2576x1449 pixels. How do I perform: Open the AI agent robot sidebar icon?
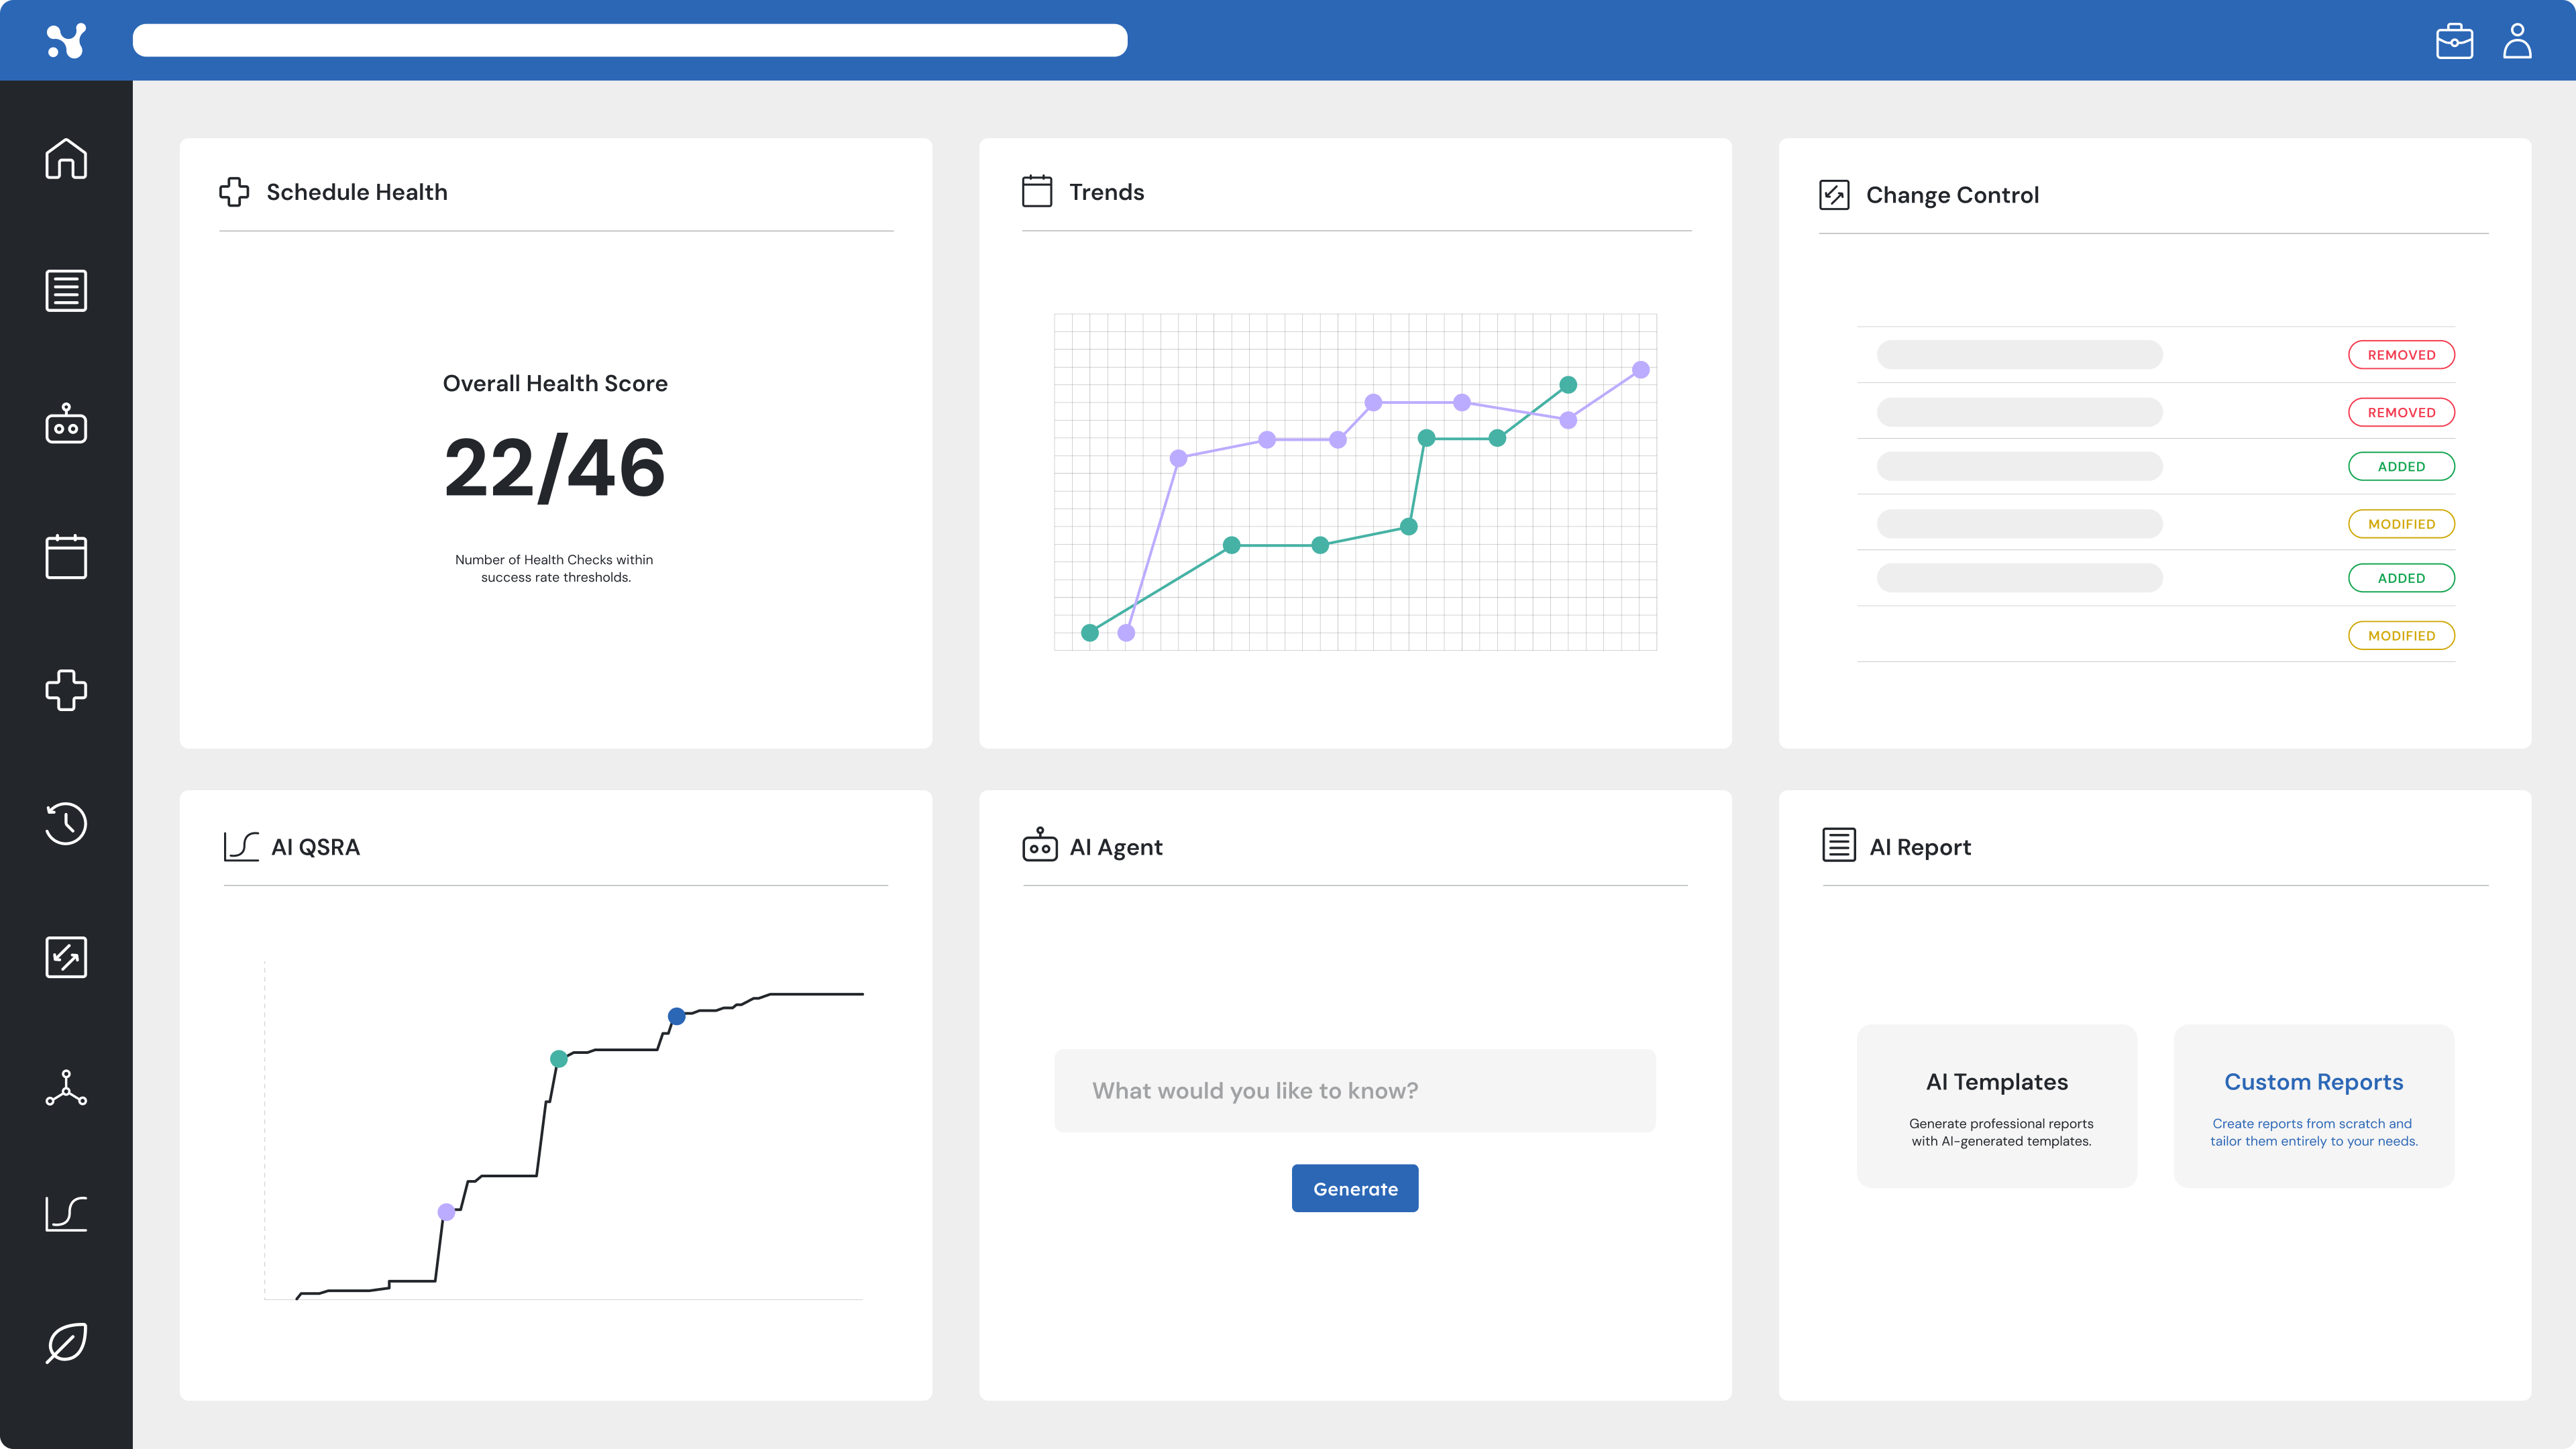[x=66, y=424]
